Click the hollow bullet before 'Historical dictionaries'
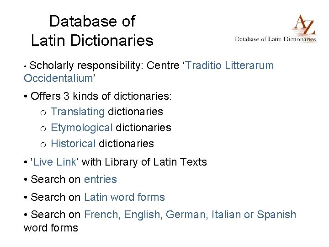329x247 pixels. (43, 145)
